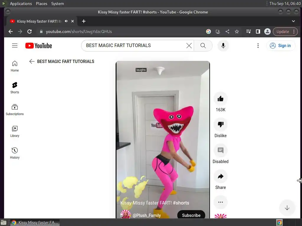Screen dimensions: 302x226
Task: Open the @Plush_Family channel name
Action: pos(147,215)
